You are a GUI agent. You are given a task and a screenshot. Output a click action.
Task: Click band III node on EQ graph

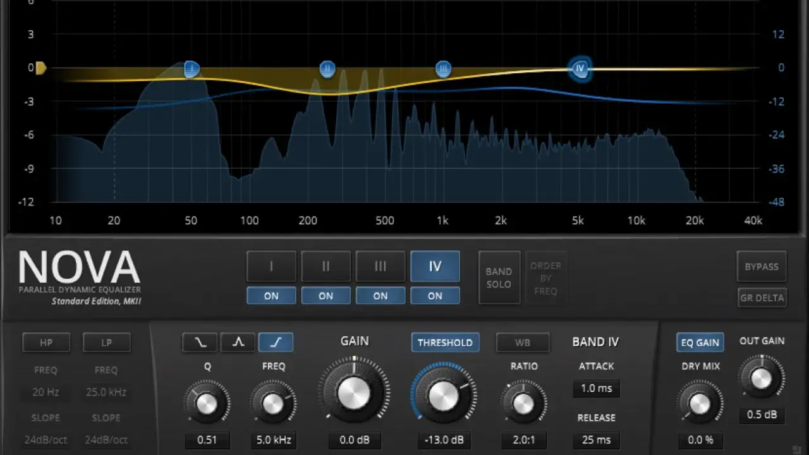click(x=444, y=70)
